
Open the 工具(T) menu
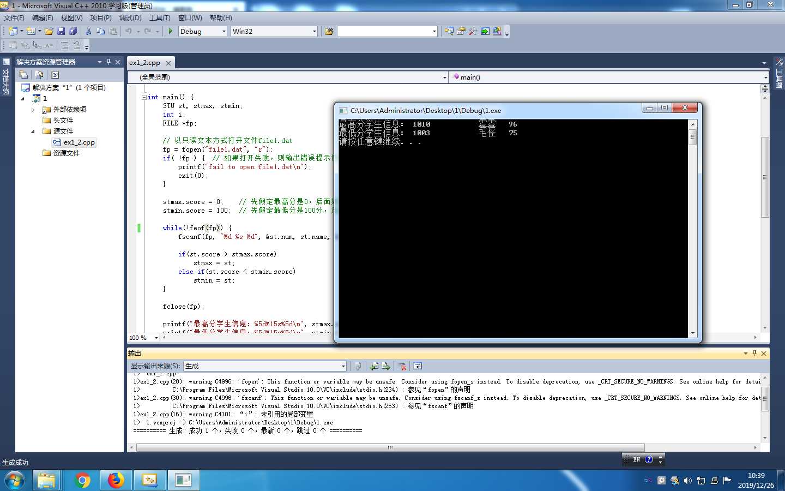(160, 18)
